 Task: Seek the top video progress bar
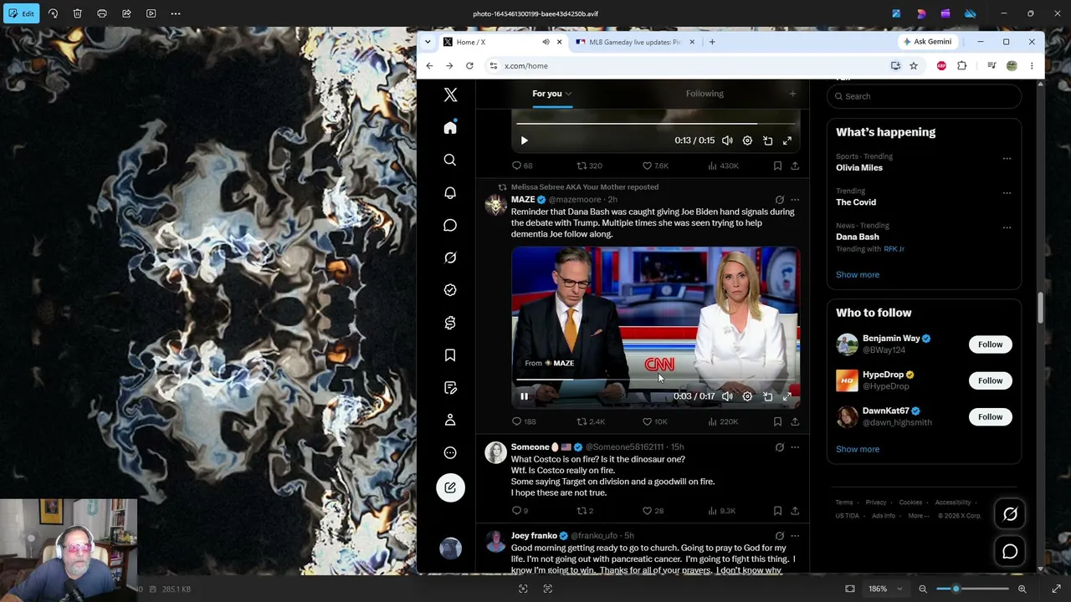(x=655, y=124)
